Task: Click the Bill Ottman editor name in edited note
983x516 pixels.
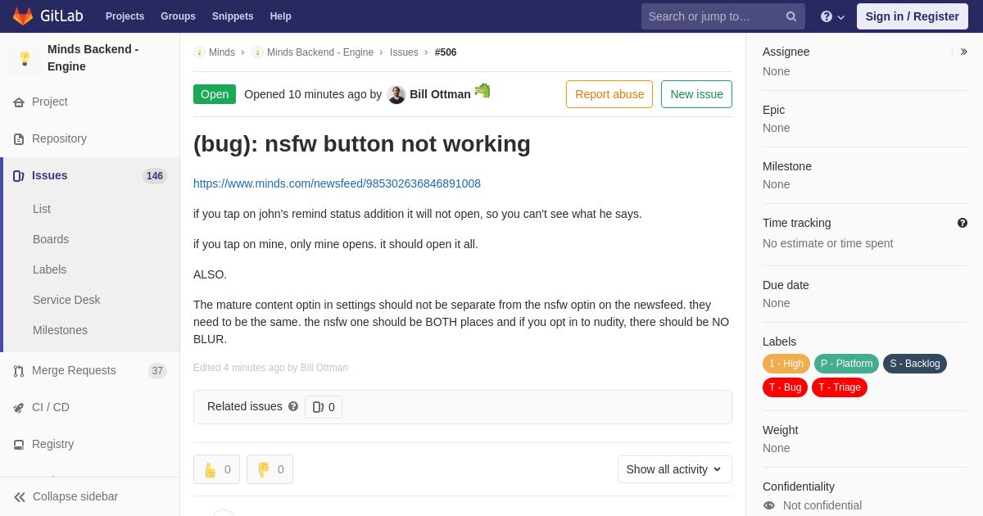Action: click(x=324, y=368)
